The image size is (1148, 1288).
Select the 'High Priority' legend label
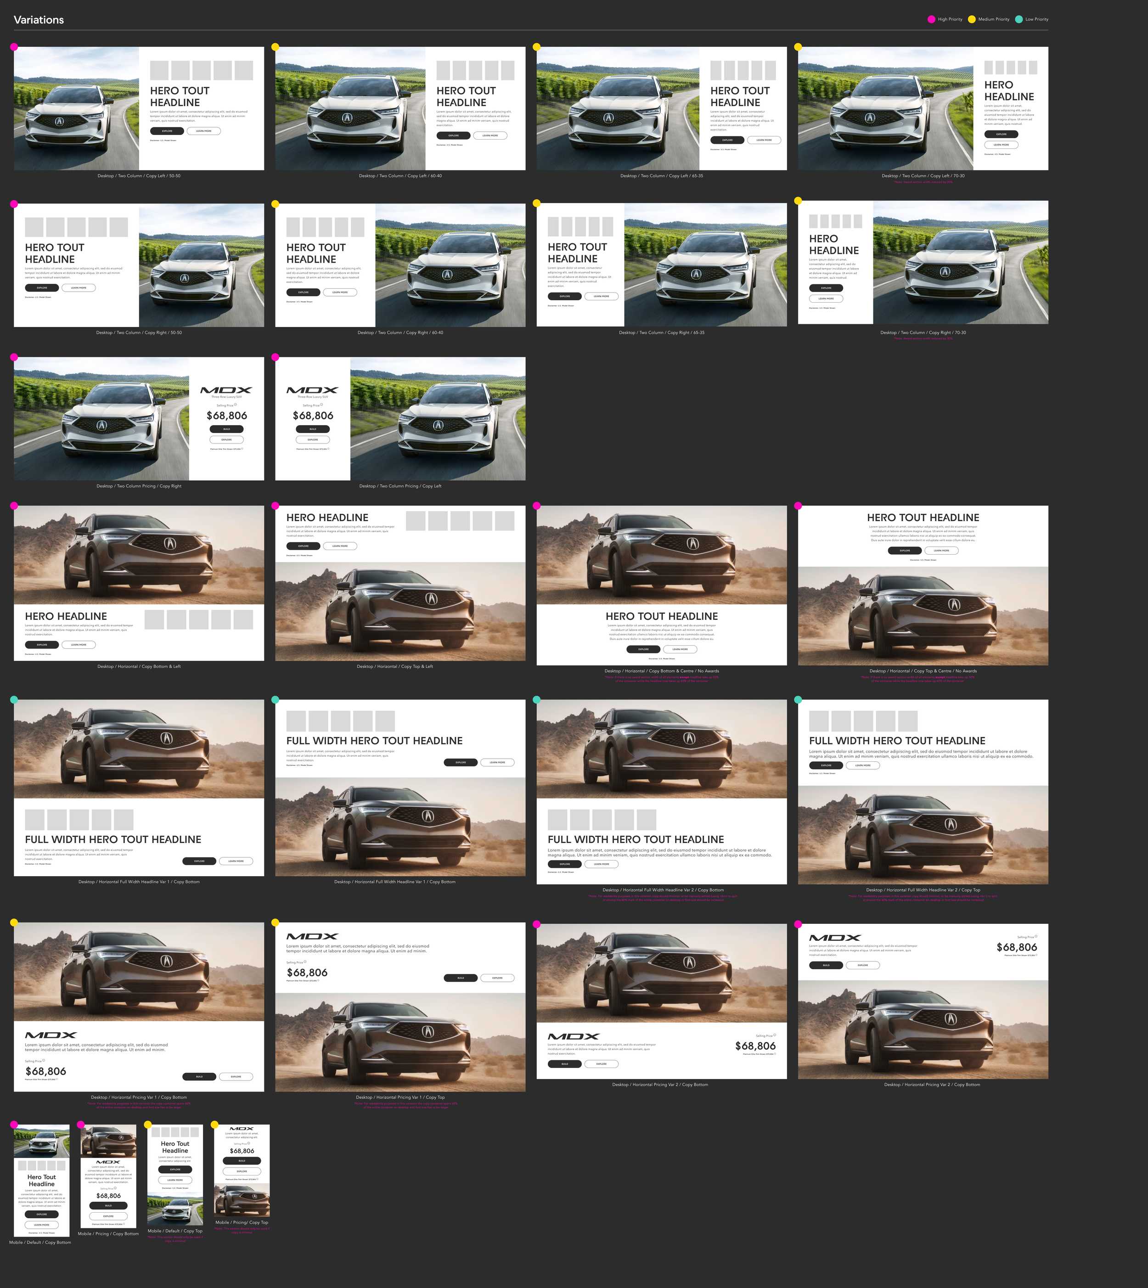coord(950,20)
